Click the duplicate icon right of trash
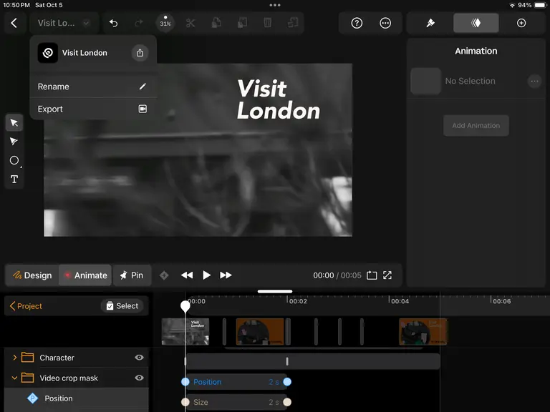This screenshot has width=550, height=412. [x=293, y=23]
